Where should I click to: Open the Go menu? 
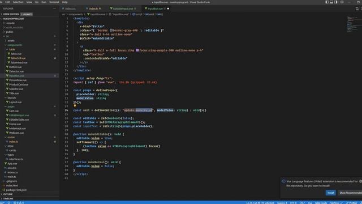pos(37,2)
